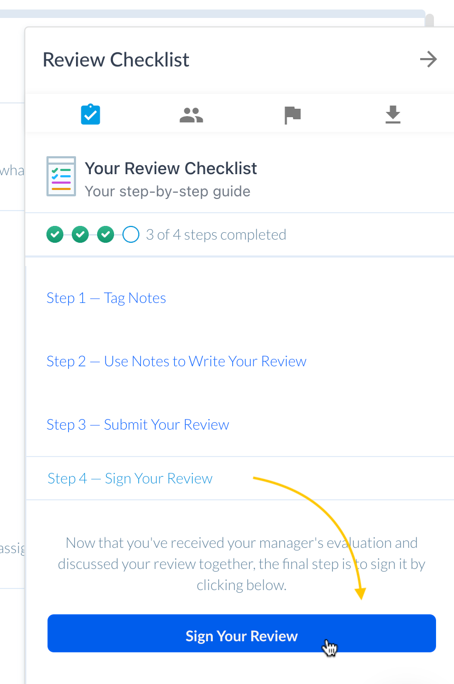Click the second green completed step circle
The image size is (454, 684).
point(80,234)
